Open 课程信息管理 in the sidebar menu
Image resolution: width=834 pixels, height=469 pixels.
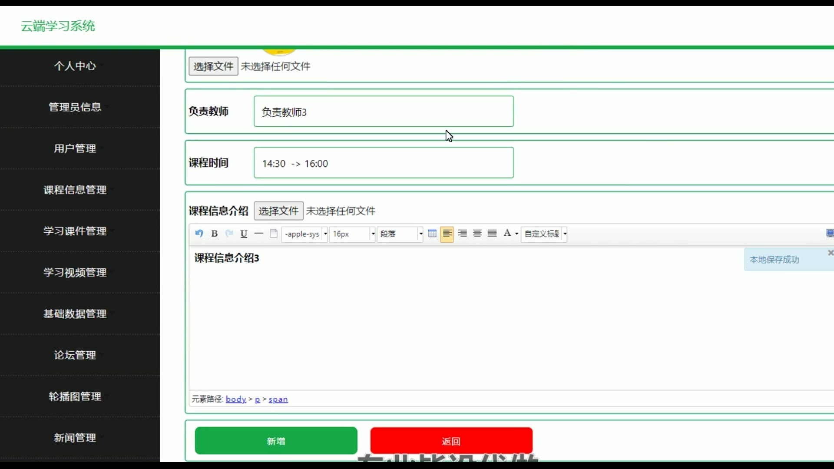(x=75, y=190)
